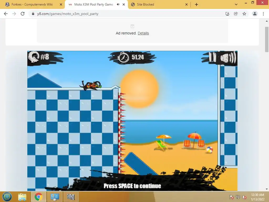Viewport: 269px width, 202px height.
Task: Close the Forkies - Computernewb Wiki tab
Action: [x=61, y=4]
